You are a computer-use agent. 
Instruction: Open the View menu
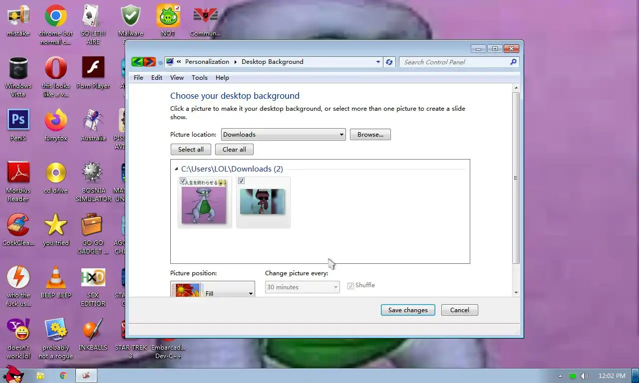(177, 78)
